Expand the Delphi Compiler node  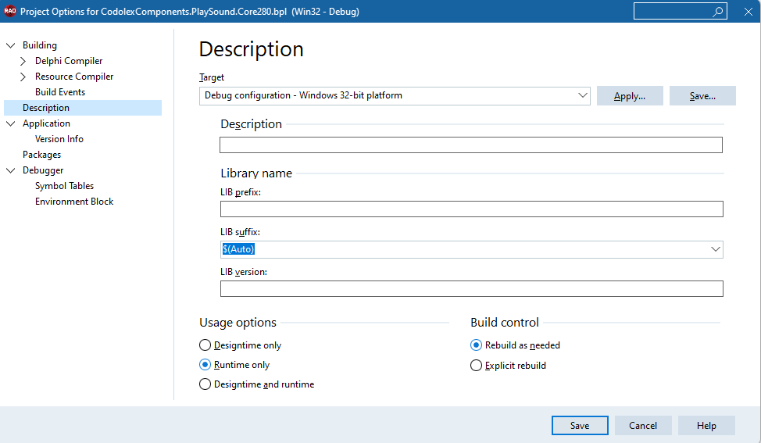[23, 61]
